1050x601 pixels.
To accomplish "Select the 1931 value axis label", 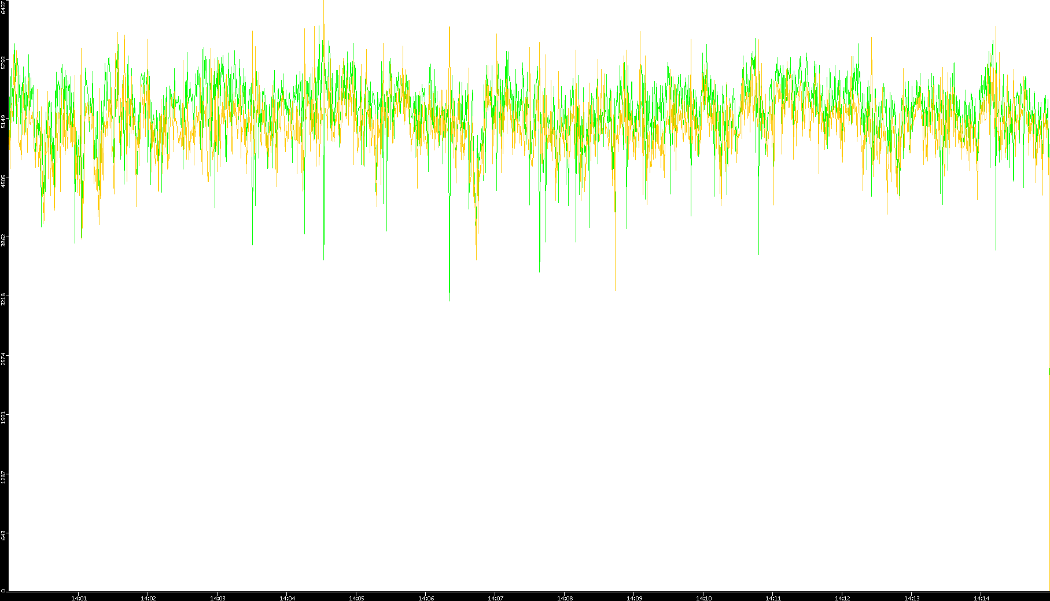I will [3, 418].
